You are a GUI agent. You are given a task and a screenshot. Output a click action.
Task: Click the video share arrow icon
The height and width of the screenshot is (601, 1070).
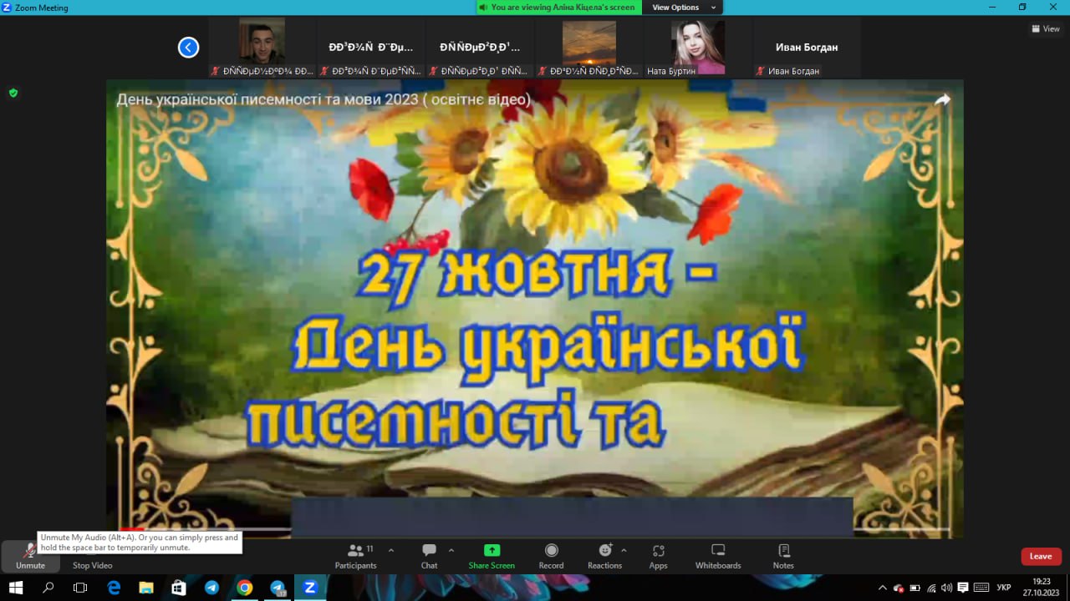[942, 100]
